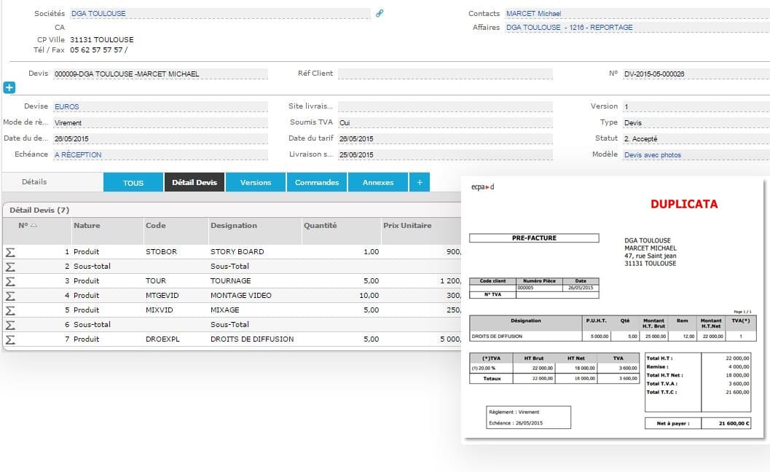The image size is (770, 472).
Task: Click sigma icon on row 2 Sous-total
Action: (x=10, y=267)
